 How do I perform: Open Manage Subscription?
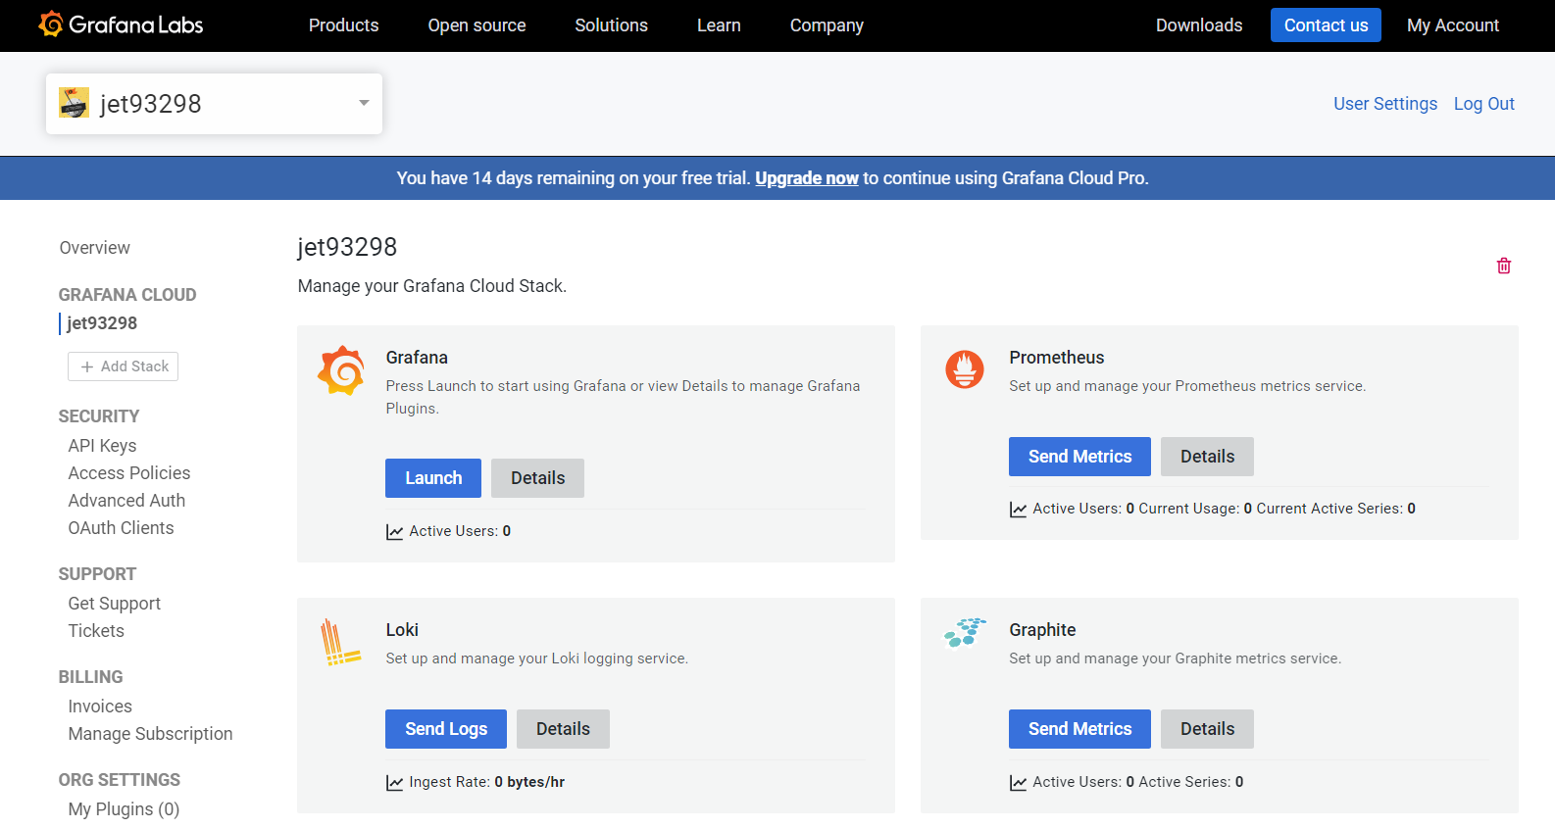pyautogui.click(x=150, y=734)
